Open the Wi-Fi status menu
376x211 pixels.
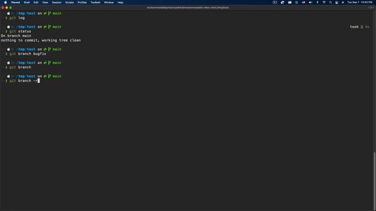pyautogui.click(x=324, y=2)
